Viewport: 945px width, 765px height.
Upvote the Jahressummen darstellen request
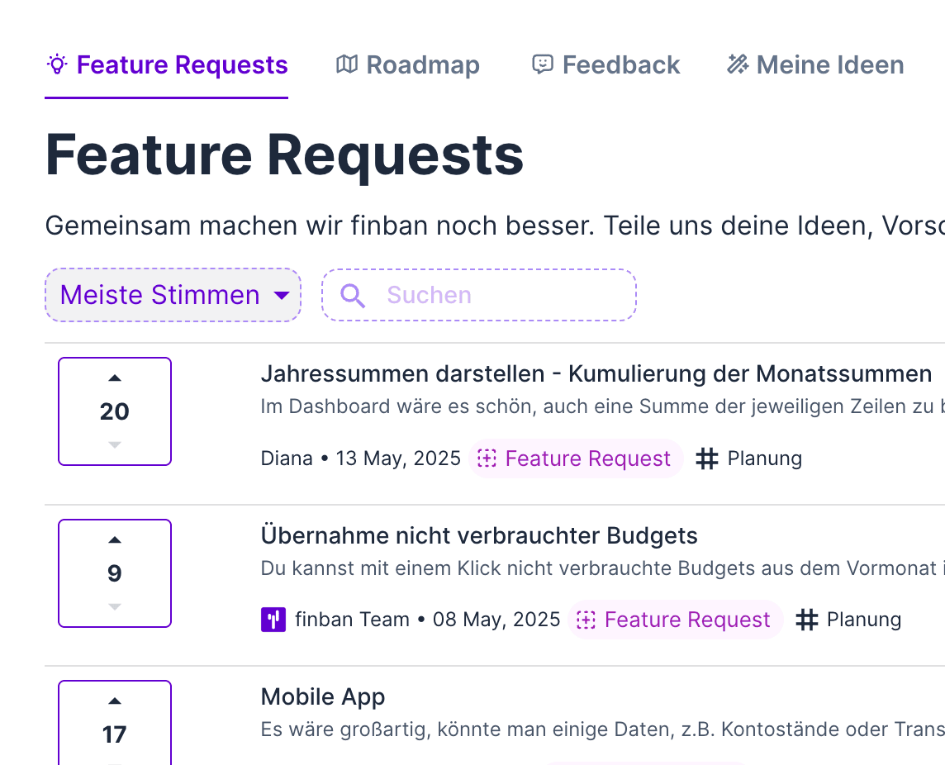pyautogui.click(x=115, y=378)
